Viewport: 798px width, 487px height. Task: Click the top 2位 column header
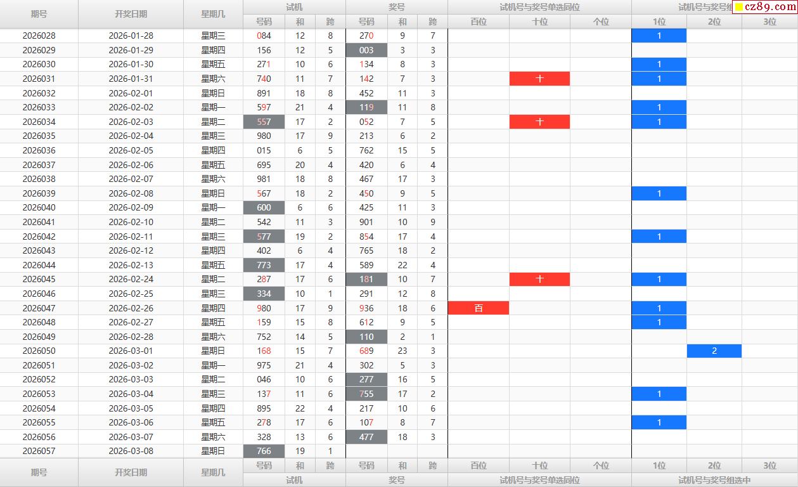point(714,22)
